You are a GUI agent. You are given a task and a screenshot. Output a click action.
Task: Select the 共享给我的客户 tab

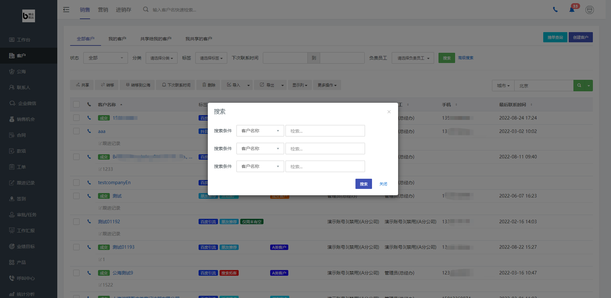tap(156, 39)
